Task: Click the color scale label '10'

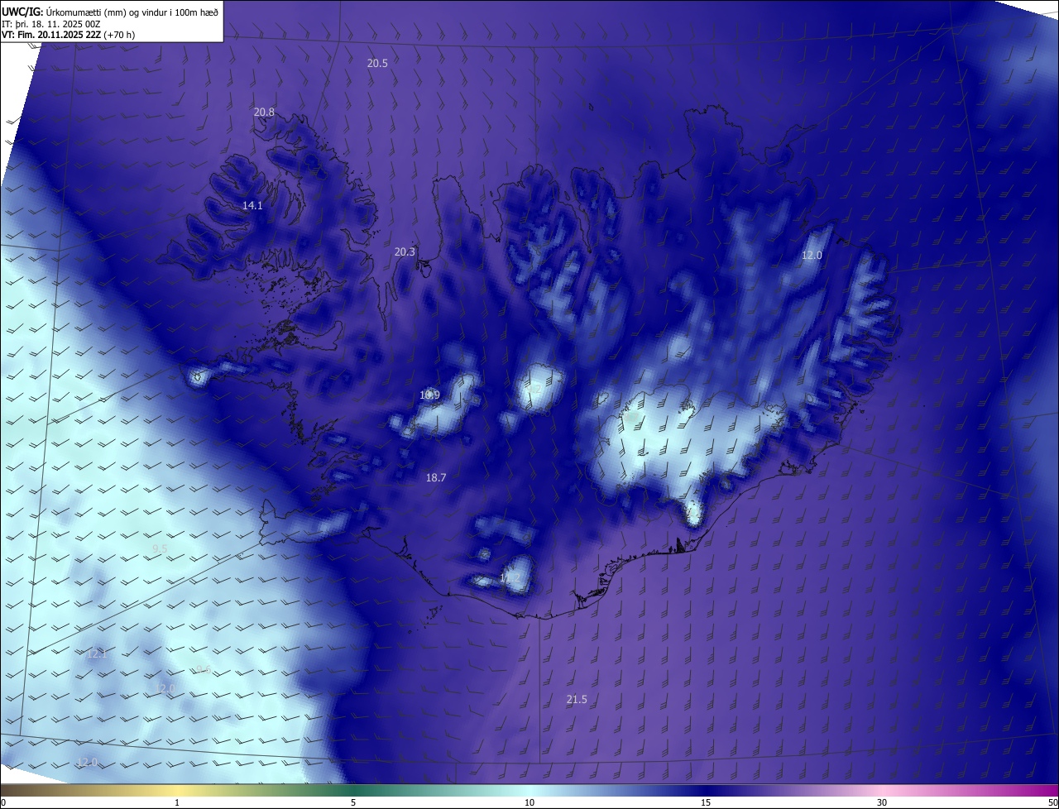Action: click(x=529, y=802)
